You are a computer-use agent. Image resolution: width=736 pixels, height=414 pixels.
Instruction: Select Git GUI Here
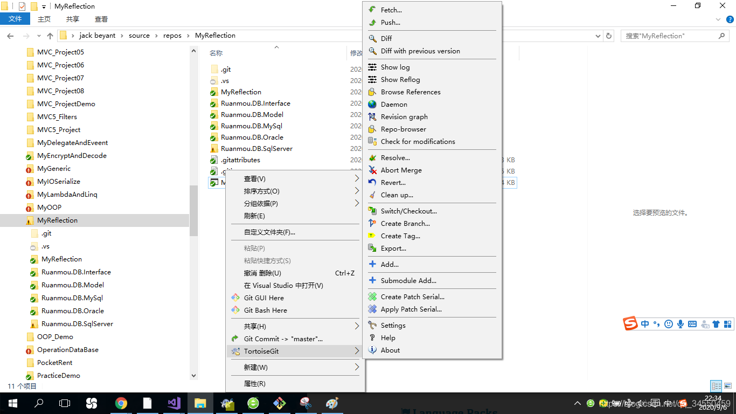[295, 298]
